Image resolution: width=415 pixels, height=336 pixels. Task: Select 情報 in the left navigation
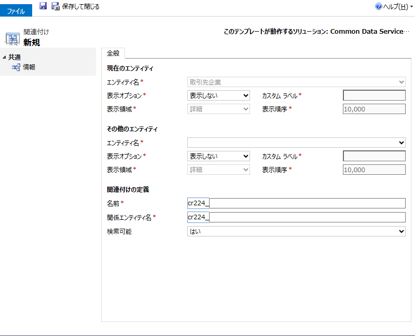pos(29,67)
